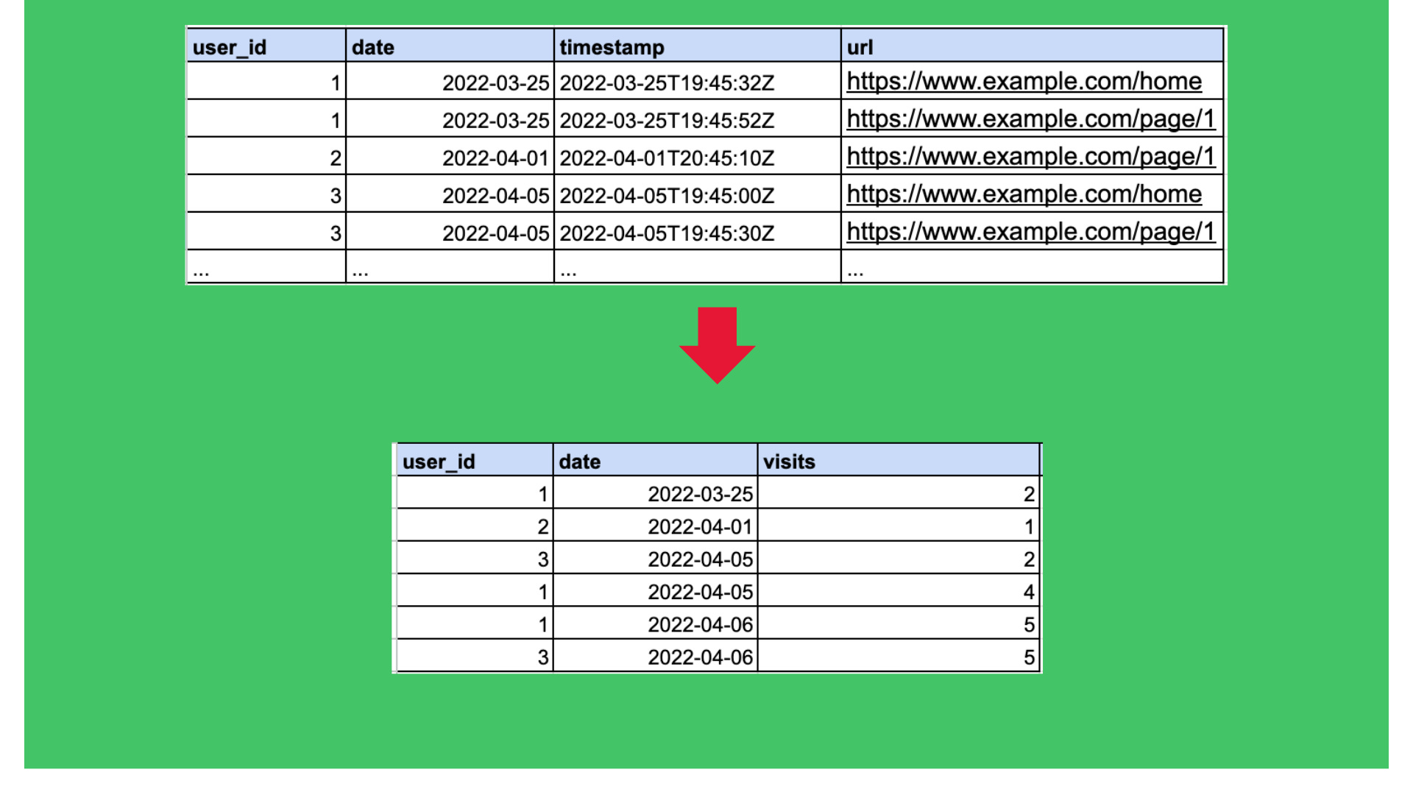Click the bottom table user_id header
Image resolution: width=1413 pixels, height=795 pixels.
[439, 462]
